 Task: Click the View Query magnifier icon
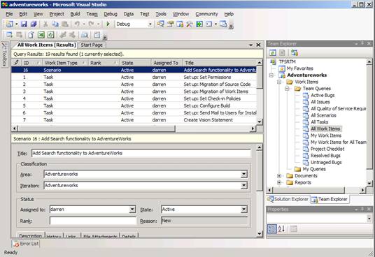click(x=85, y=35)
